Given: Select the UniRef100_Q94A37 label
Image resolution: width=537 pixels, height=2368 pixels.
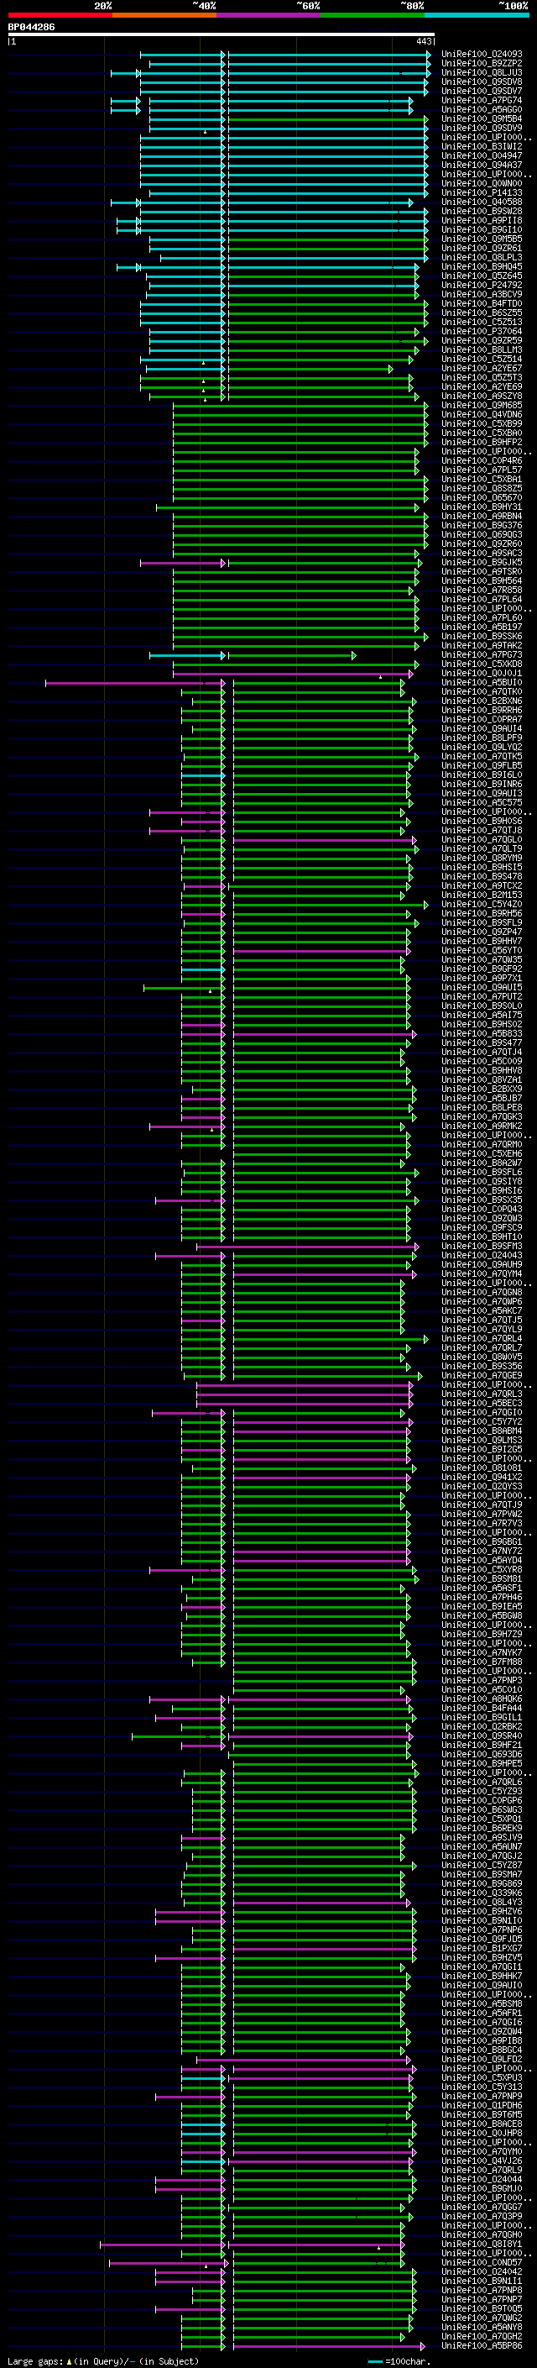Looking at the screenshot, I should click(481, 165).
